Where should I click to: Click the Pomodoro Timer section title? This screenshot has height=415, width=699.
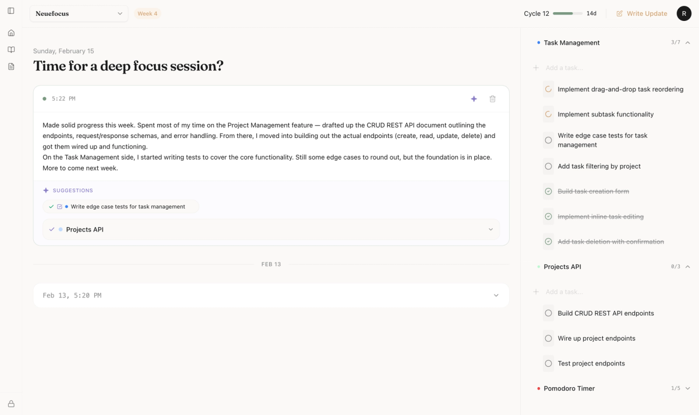pyautogui.click(x=569, y=388)
